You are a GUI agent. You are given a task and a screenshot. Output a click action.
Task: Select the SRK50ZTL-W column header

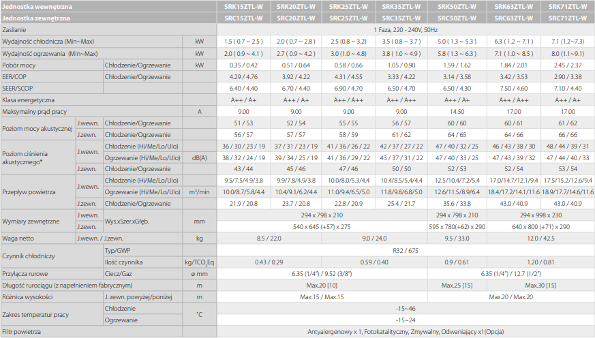[457, 6]
